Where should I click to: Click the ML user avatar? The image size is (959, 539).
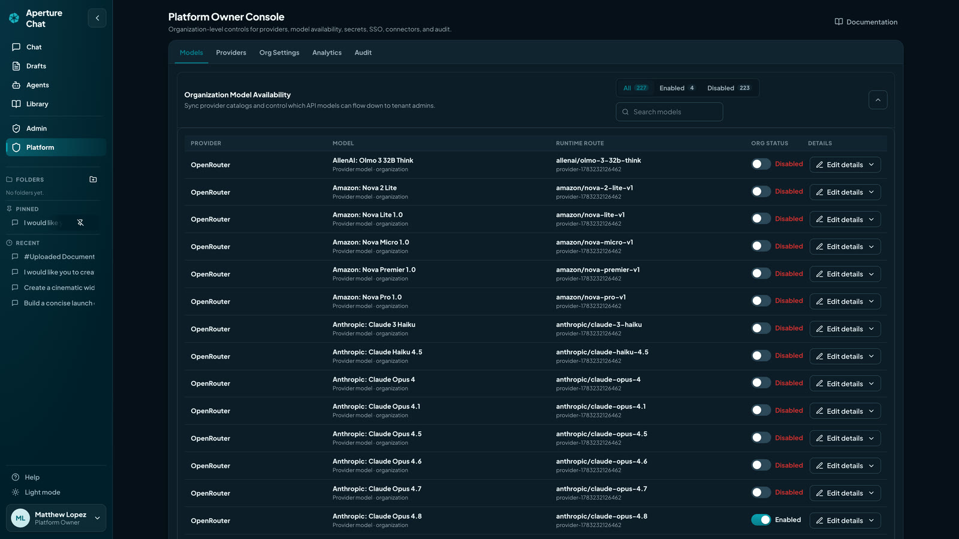click(20, 518)
